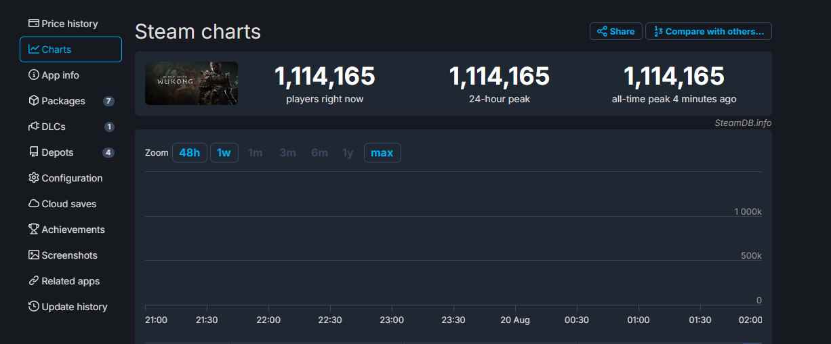
Task: Click the App info circle icon
Action: (x=33, y=75)
